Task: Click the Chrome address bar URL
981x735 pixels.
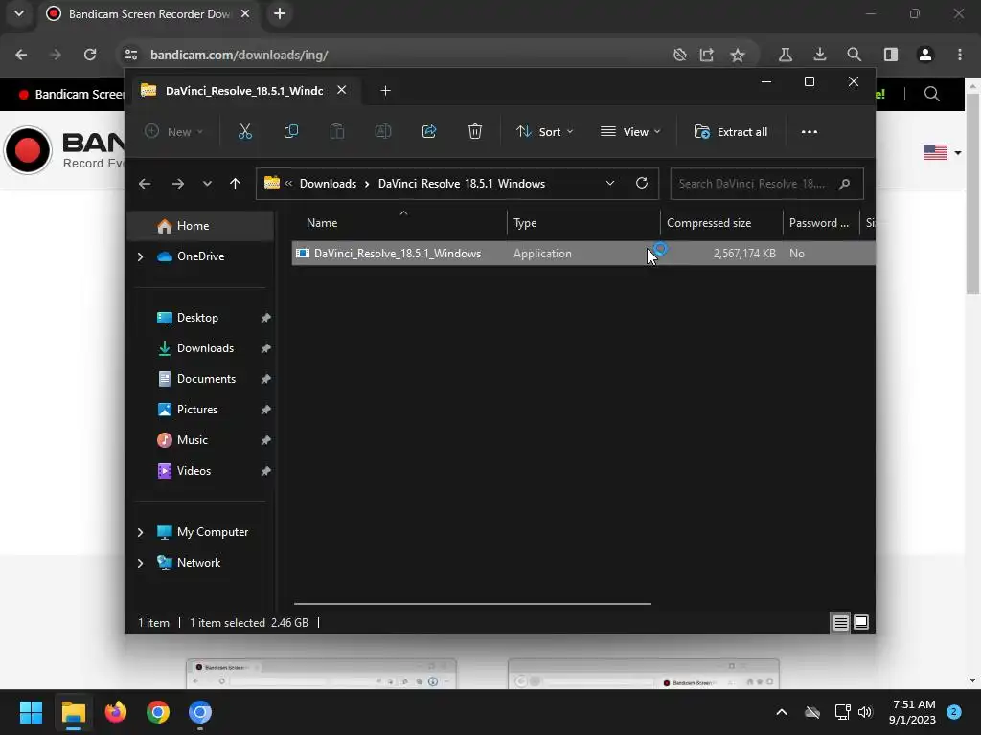Action: 239,55
